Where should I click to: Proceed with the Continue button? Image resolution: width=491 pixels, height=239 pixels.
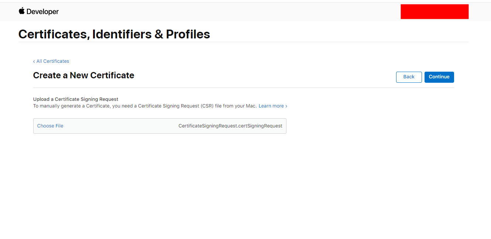[439, 77]
